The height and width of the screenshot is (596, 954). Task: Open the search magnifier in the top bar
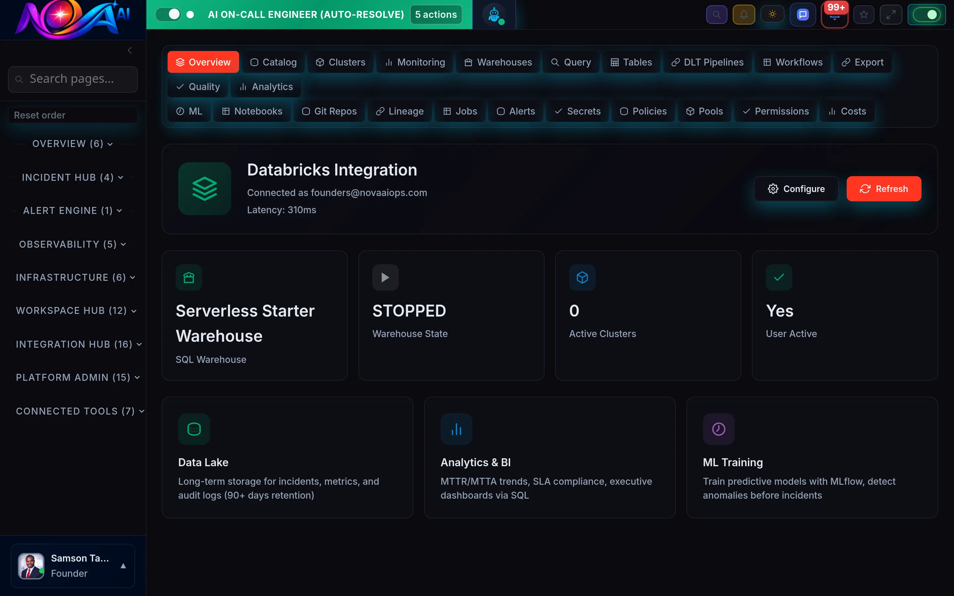point(717,14)
